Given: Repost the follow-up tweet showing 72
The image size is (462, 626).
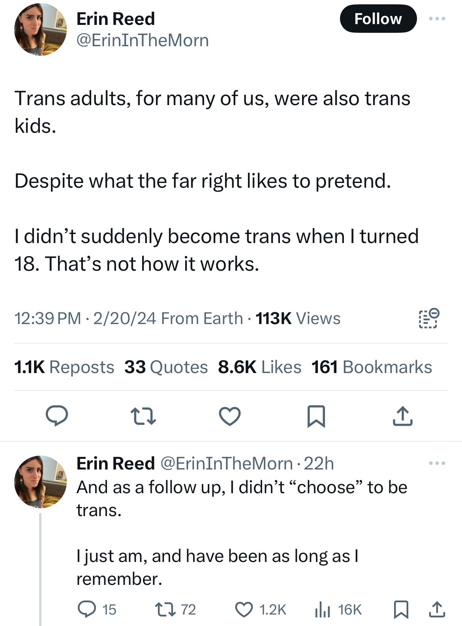Looking at the screenshot, I should tap(175, 609).
